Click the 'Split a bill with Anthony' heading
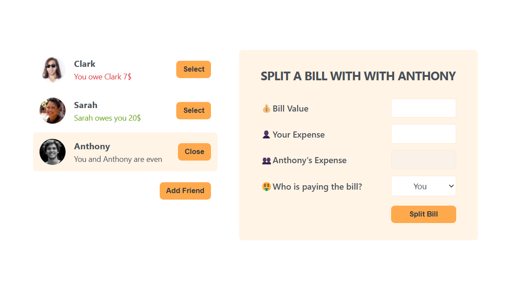This screenshot has height=302, width=530. 358,76
